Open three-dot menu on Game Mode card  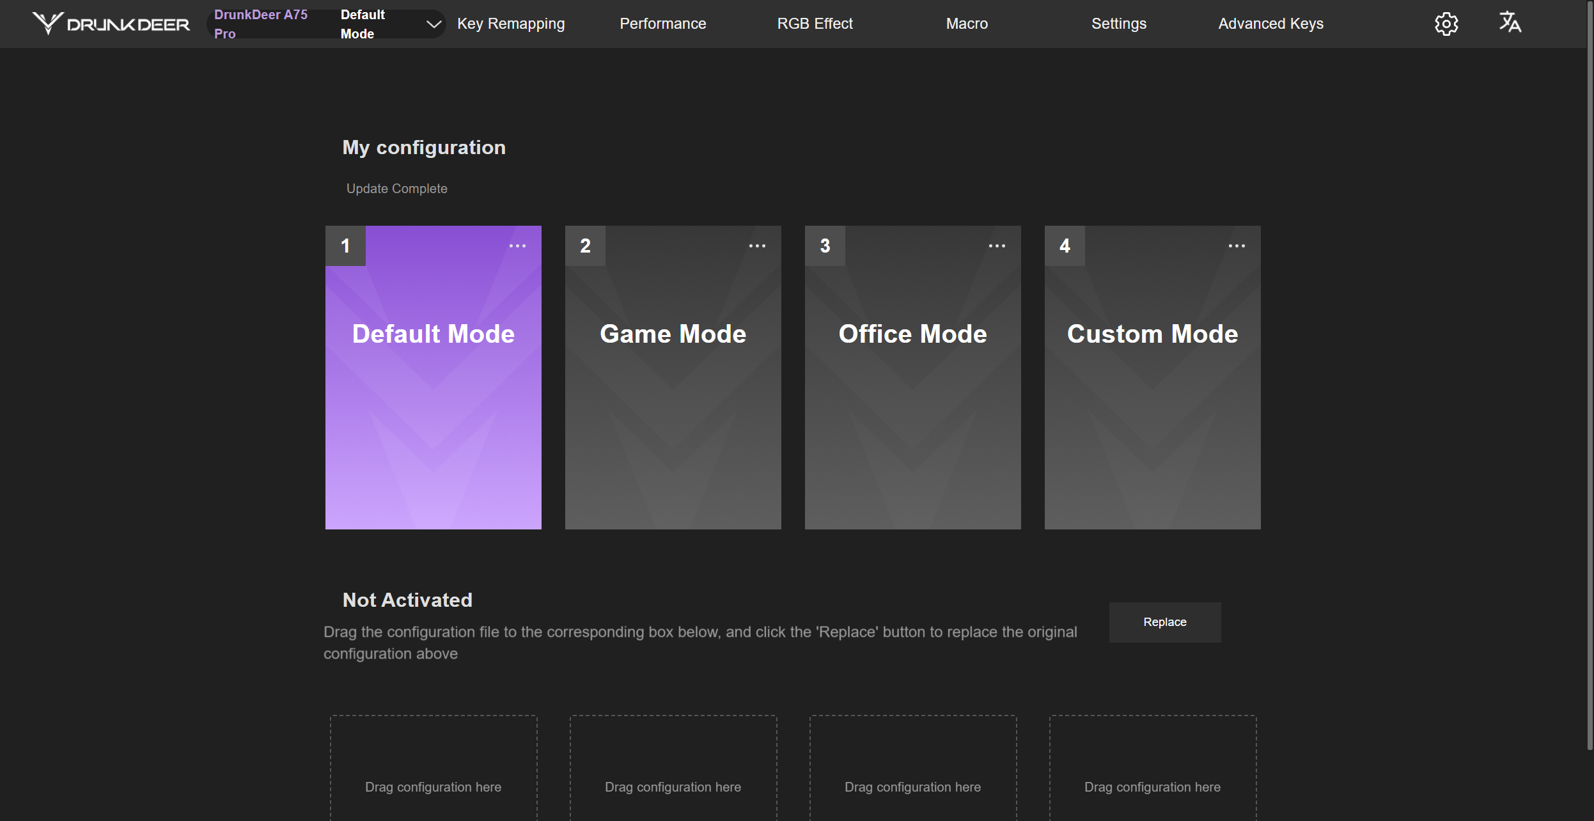click(757, 246)
